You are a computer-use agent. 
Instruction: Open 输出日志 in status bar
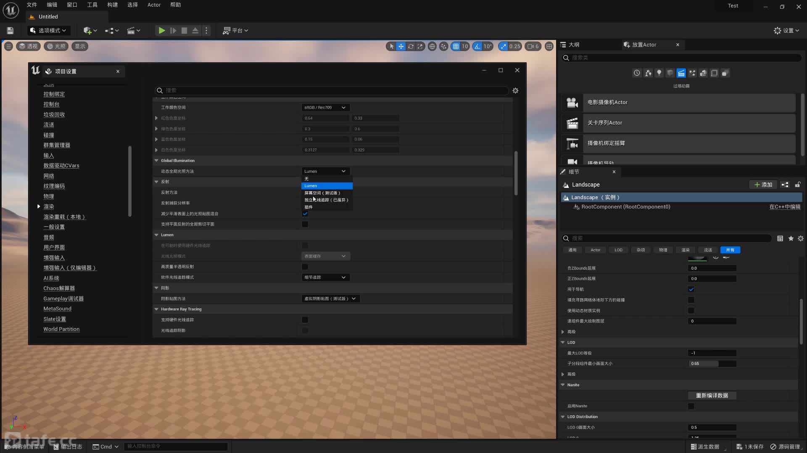click(68, 447)
